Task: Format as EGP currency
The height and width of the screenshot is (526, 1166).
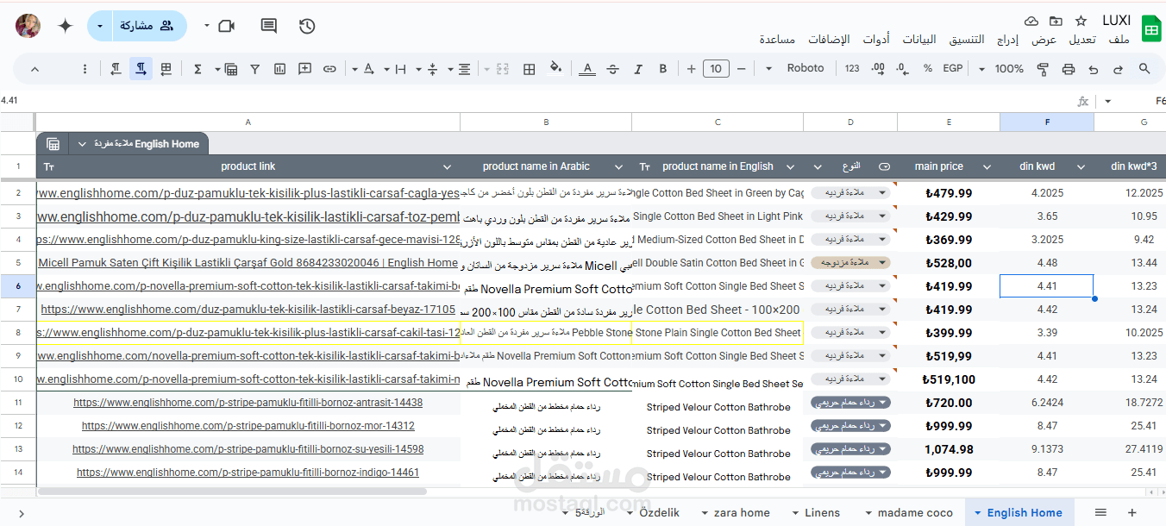Action: [x=953, y=69]
